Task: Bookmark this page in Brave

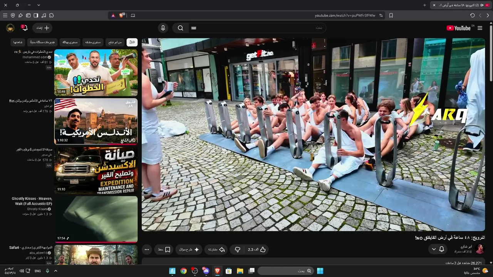Action: (391, 15)
